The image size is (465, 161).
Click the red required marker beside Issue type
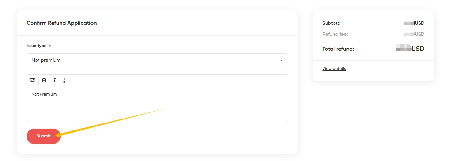(x=50, y=46)
